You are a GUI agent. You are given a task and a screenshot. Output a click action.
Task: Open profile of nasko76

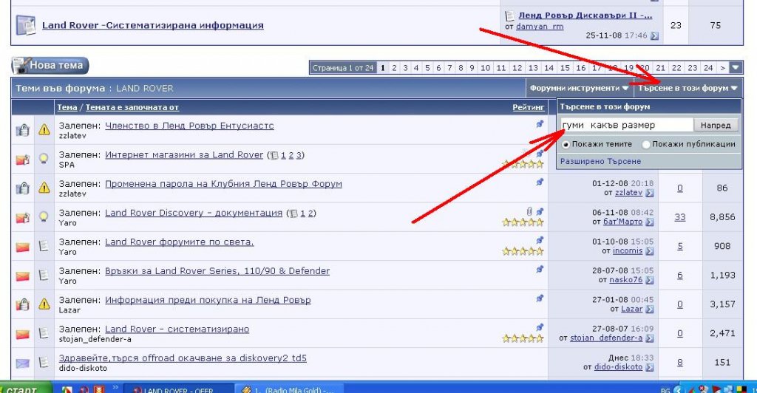(625, 280)
